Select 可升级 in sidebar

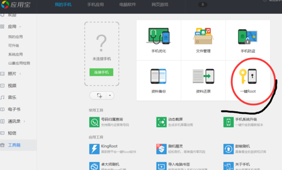(14, 46)
